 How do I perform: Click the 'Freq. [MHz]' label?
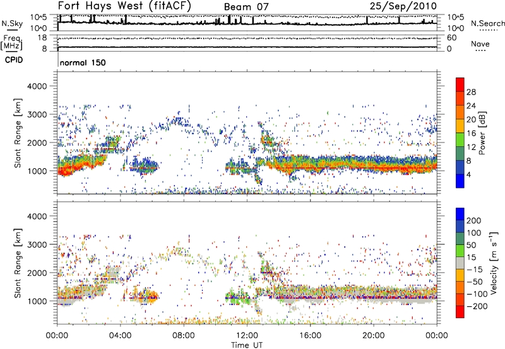tap(11, 42)
